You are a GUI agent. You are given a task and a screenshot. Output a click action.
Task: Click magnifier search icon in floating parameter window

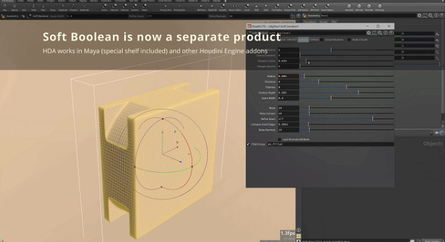380,33
